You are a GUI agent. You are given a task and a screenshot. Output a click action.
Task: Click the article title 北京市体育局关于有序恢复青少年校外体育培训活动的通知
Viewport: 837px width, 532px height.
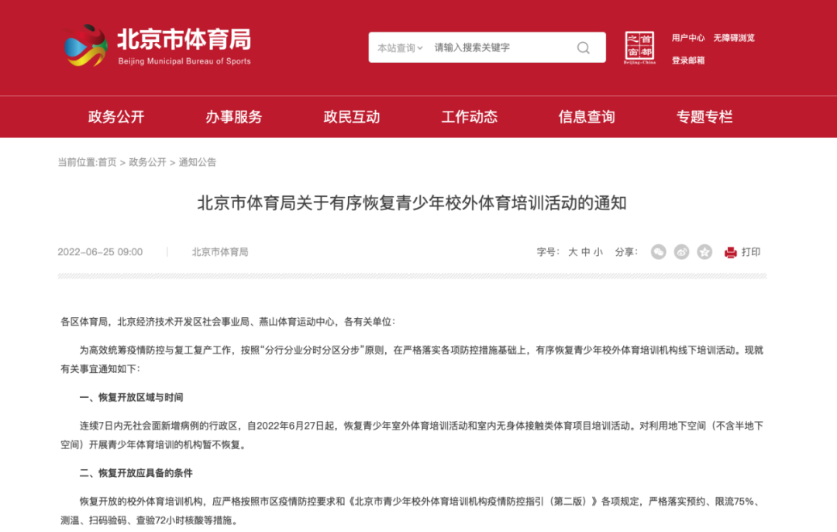coord(412,203)
